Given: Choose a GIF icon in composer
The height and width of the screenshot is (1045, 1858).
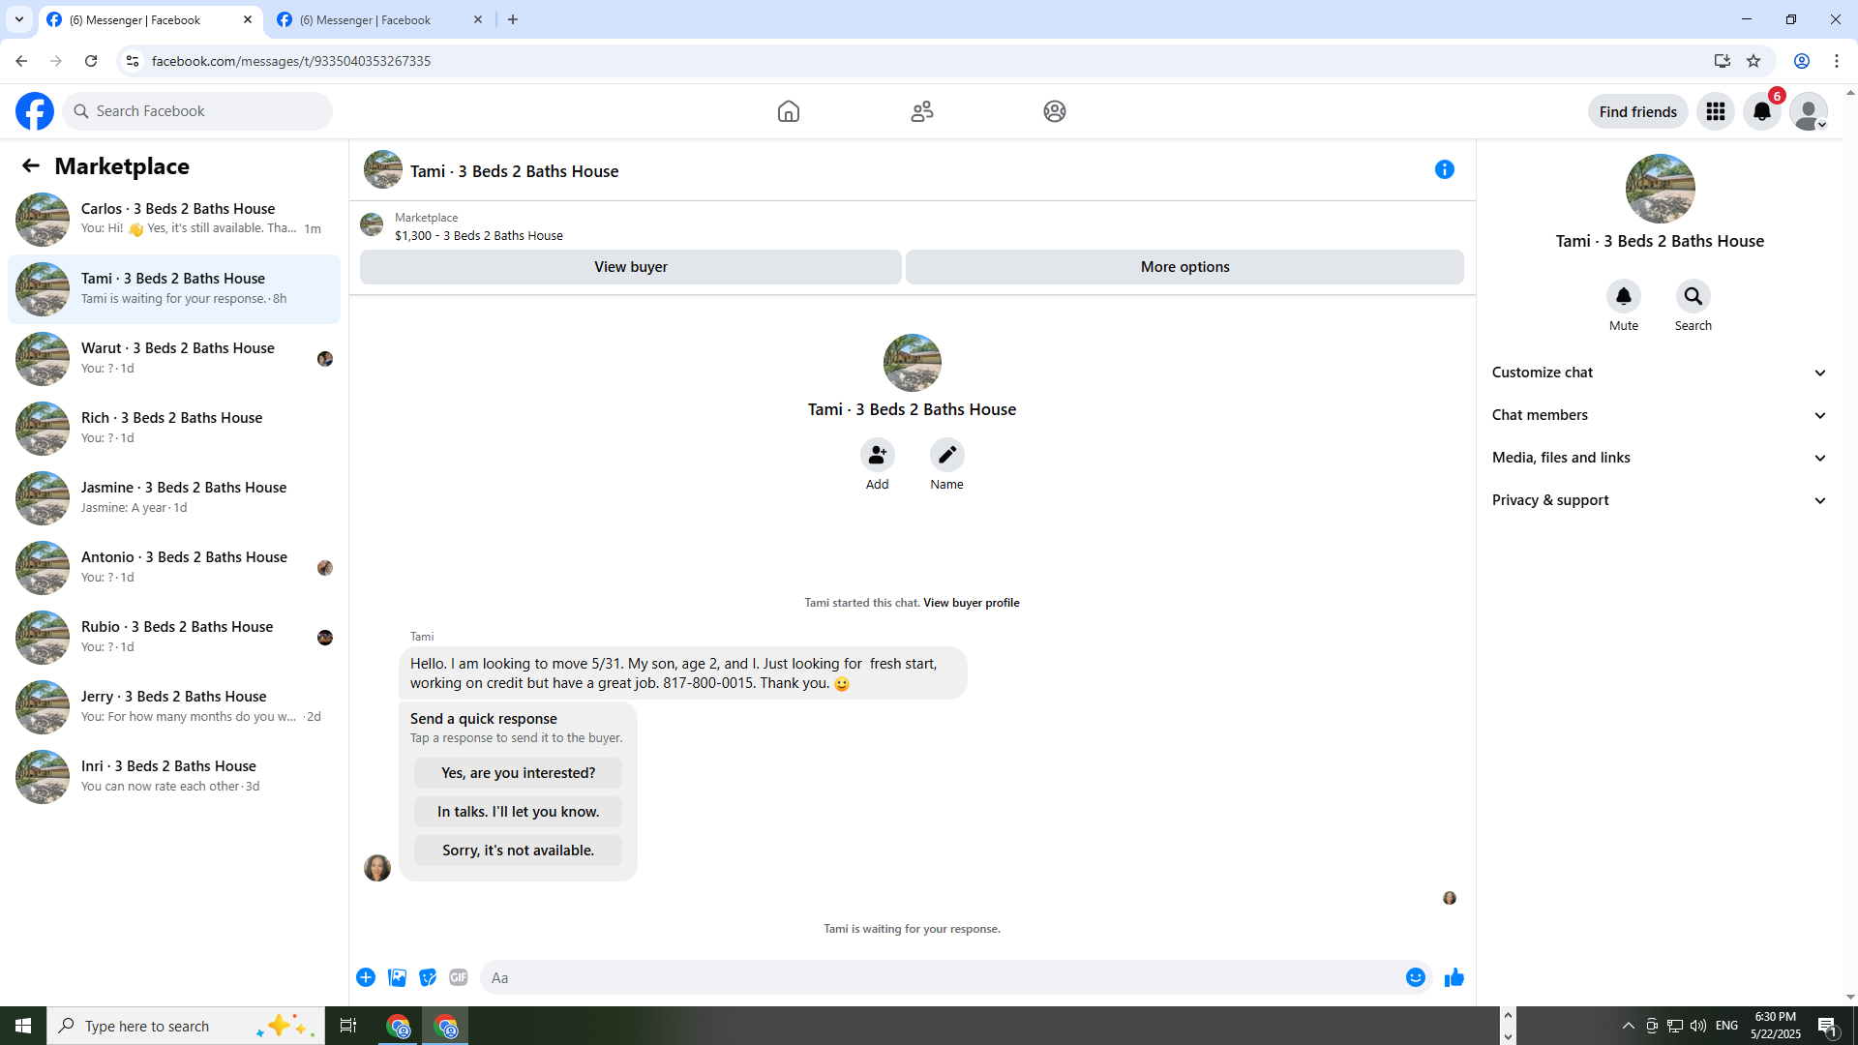Looking at the screenshot, I should pos(459,977).
